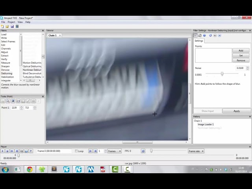Jump to first frame in Player panel
The height and width of the screenshot is (189, 252).
click(12, 151)
